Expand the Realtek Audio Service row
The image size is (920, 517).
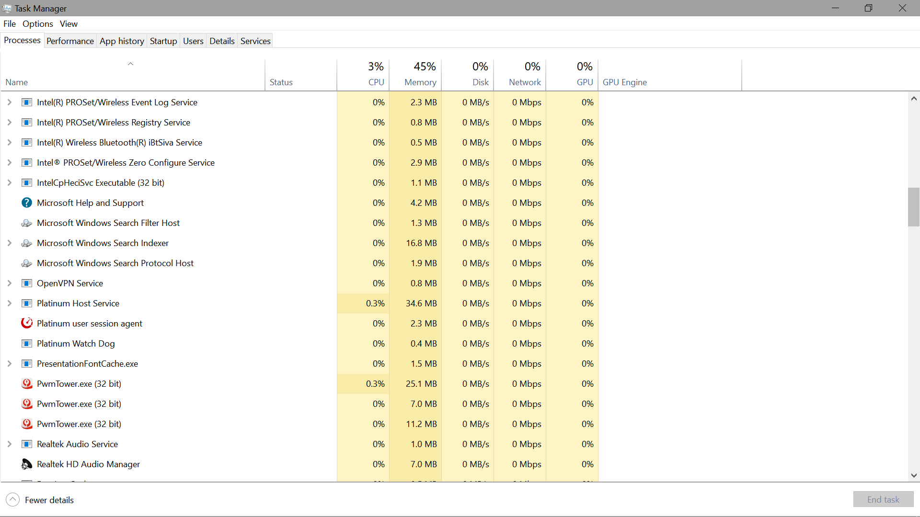coord(9,444)
